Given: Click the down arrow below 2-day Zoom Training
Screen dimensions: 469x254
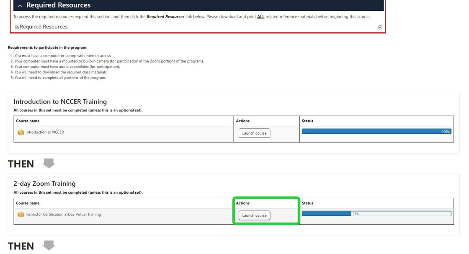Looking at the screenshot, I should point(49,246).
